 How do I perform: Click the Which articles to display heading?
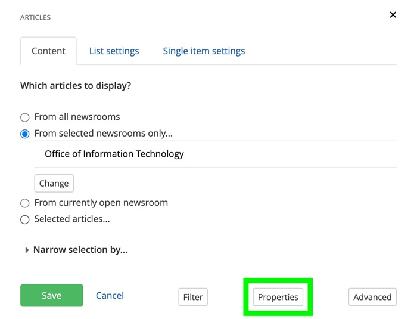click(x=76, y=85)
